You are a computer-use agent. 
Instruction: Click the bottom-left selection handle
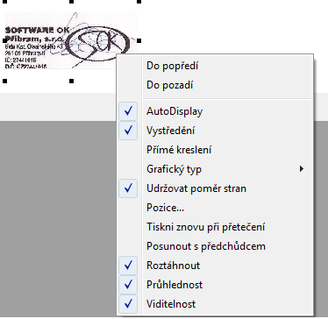point(4,81)
